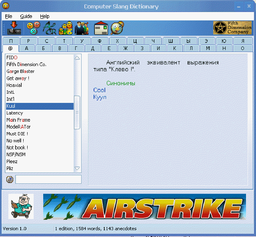Open the mail envelope toolbar icon

pyautogui.click(x=101, y=28)
